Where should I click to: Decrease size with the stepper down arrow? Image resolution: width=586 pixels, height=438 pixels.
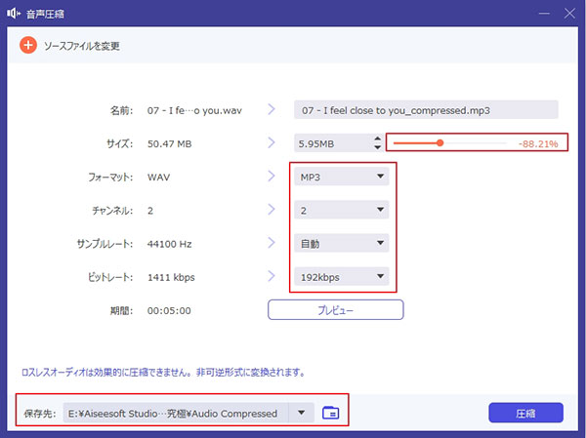click(x=378, y=147)
